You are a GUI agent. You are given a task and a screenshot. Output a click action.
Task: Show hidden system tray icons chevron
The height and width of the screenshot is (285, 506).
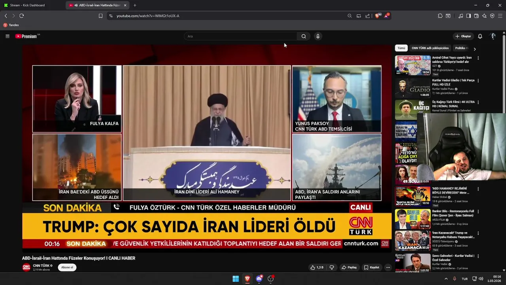446,279
